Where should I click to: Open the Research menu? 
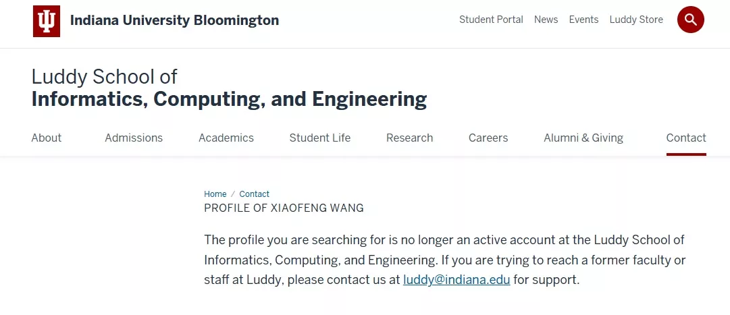(409, 138)
